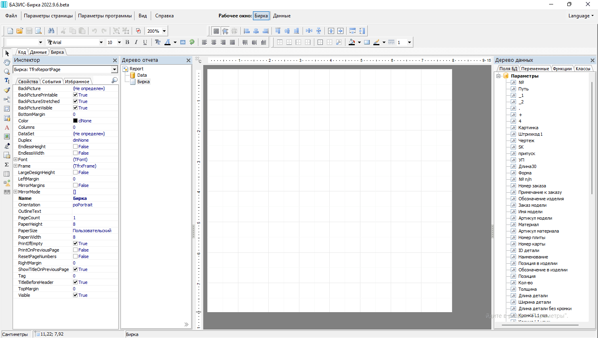Insert a barcode object from left toolbar
The image size is (598, 338).
point(7,192)
